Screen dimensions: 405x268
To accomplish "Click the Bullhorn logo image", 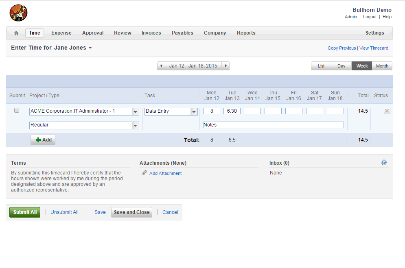I will pyautogui.click(x=19, y=13).
